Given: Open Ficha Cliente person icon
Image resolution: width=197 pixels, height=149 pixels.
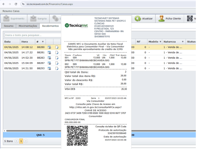Looking at the screenshot, I should pos(161,18).
